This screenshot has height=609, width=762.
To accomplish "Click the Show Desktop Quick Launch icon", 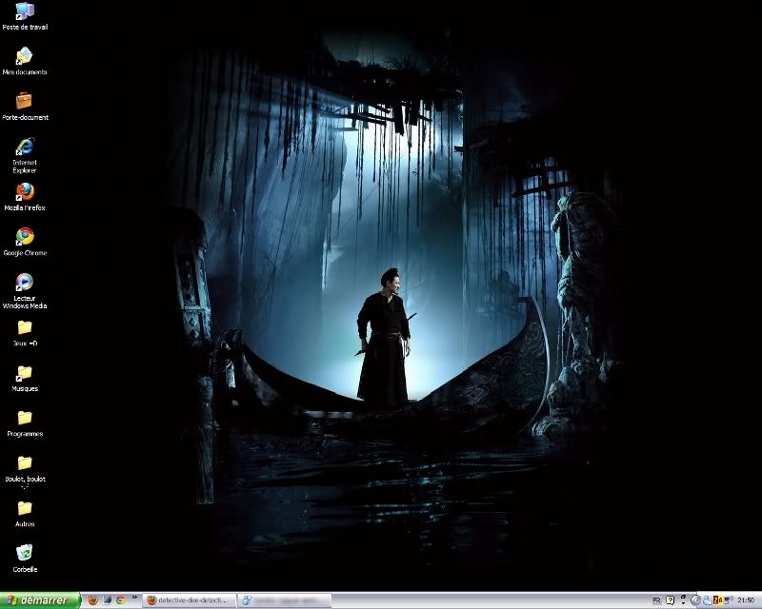I will (x=107, y=600).
